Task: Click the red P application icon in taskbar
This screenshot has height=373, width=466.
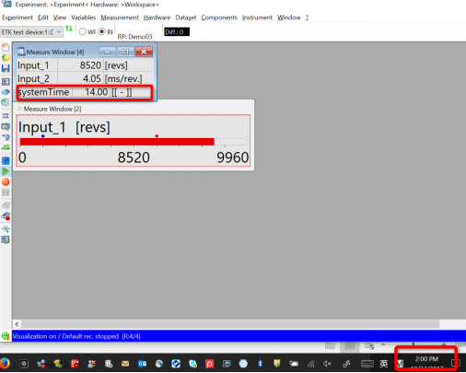Action: click(209, 364)
